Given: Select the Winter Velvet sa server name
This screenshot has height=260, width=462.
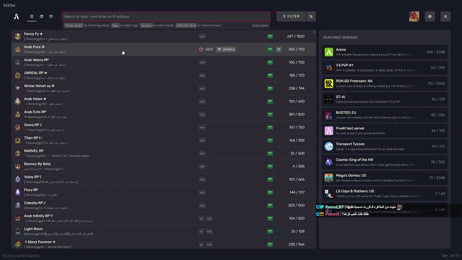Looking at the screenshot, I should coord(39,86).
